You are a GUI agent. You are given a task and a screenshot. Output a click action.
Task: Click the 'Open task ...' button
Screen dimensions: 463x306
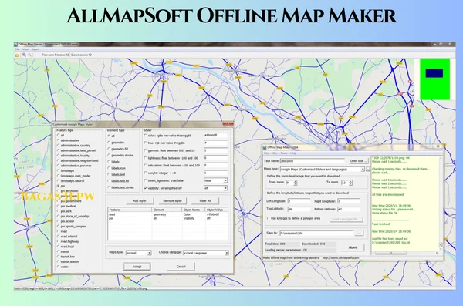coord(359,161)
